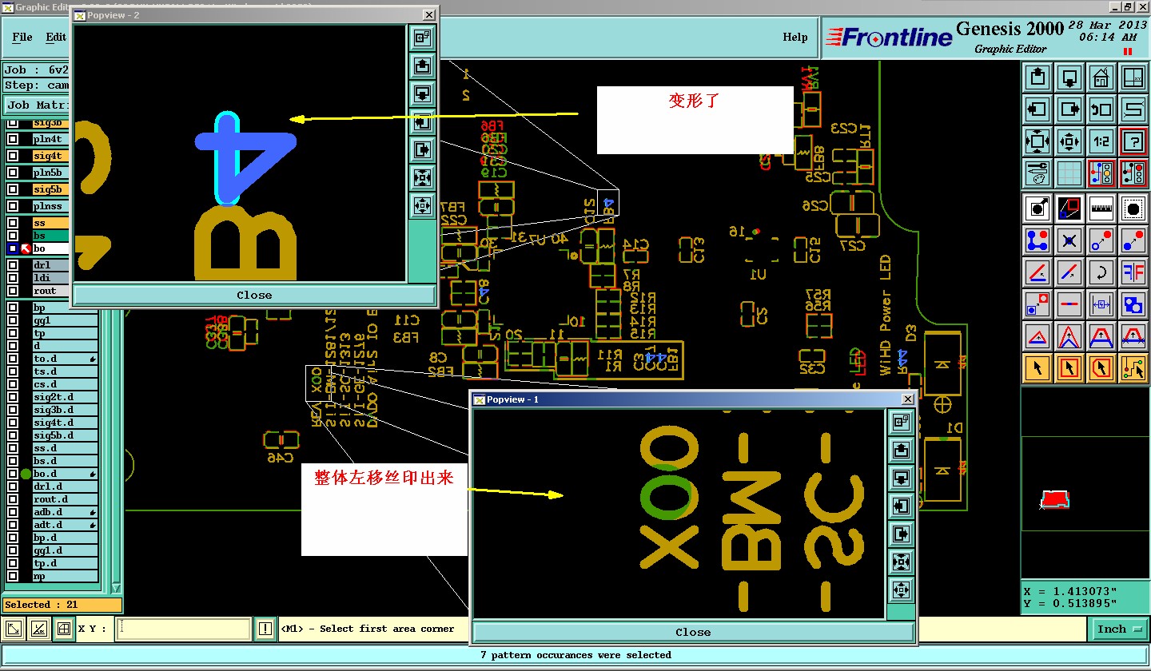
Task: Open the Edit menu
Action: click(x=56, y=37)
